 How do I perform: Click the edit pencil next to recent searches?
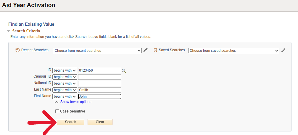[x=146, y=50]
